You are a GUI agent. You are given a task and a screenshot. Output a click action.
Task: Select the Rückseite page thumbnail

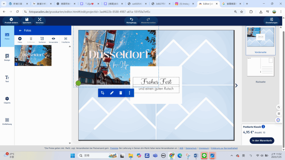[261, 67]
